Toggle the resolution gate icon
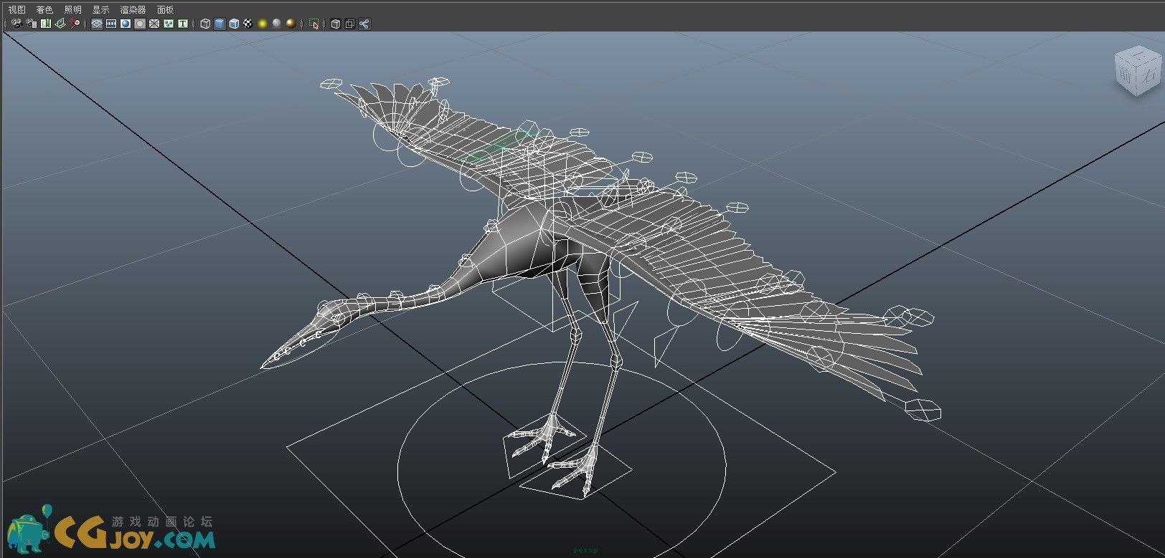 (x=126, y=24)
